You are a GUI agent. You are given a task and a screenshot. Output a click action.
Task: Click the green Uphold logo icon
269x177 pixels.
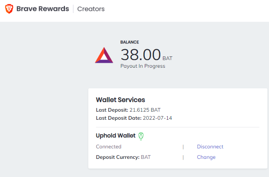tap(141, 136)
